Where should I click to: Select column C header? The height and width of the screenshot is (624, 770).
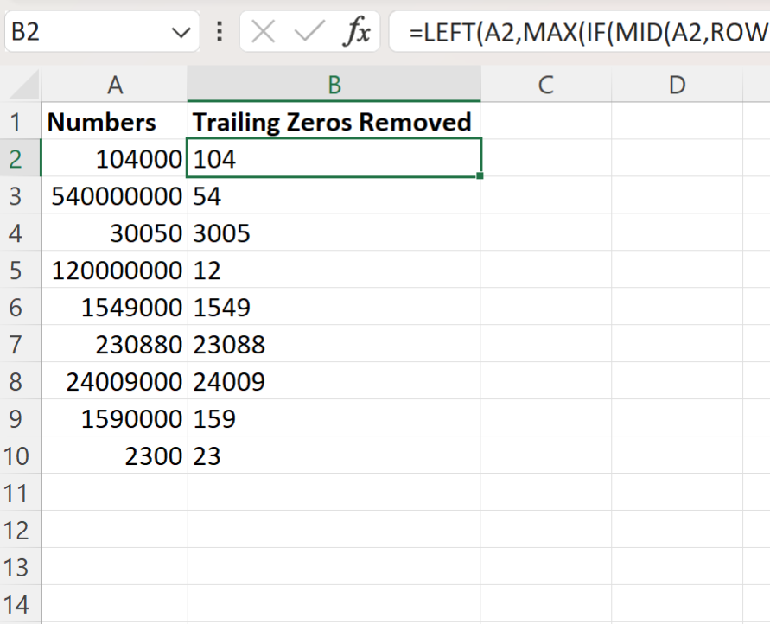point(545,85)
